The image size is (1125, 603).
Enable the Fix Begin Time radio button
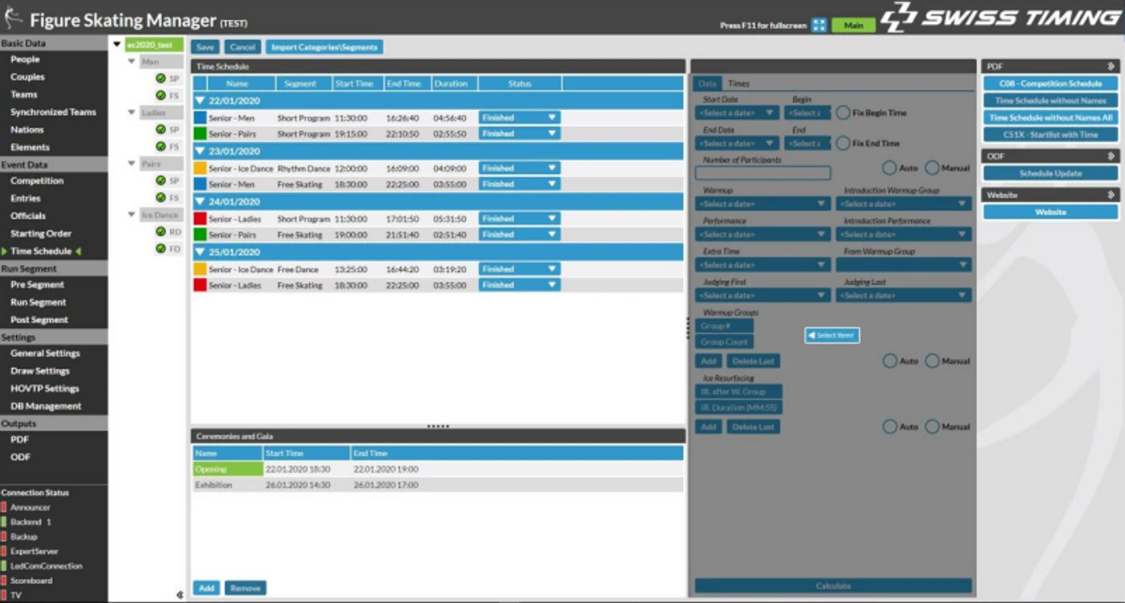[843, 113]
